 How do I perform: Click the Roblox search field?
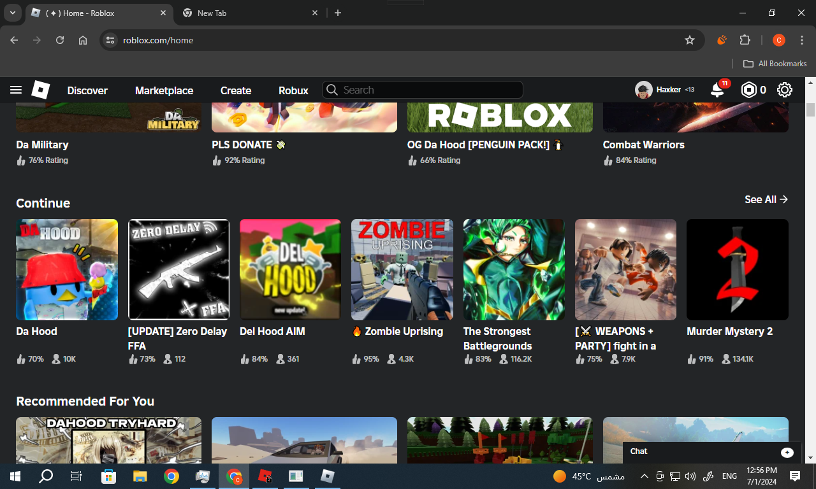(423, 90)
